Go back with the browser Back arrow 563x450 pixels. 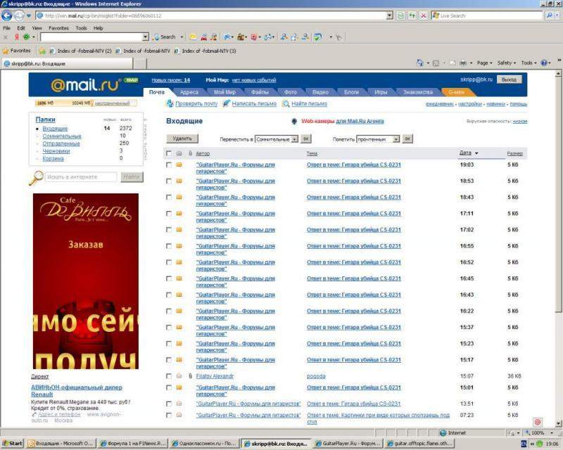point(7,15)
